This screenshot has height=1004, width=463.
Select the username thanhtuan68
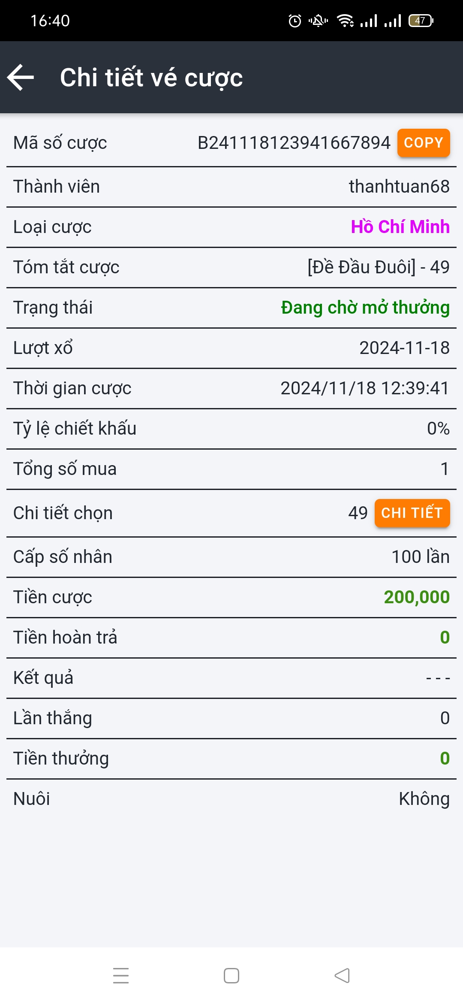coord(399,187)
